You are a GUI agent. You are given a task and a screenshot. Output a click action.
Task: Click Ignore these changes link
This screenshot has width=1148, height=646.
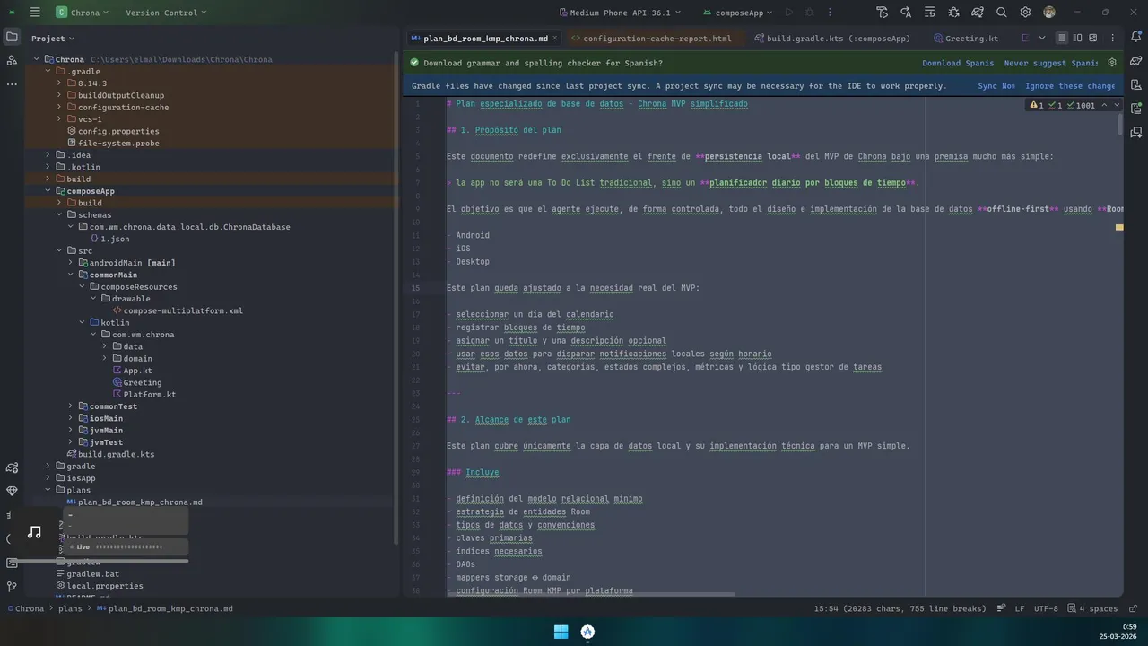1070,86
